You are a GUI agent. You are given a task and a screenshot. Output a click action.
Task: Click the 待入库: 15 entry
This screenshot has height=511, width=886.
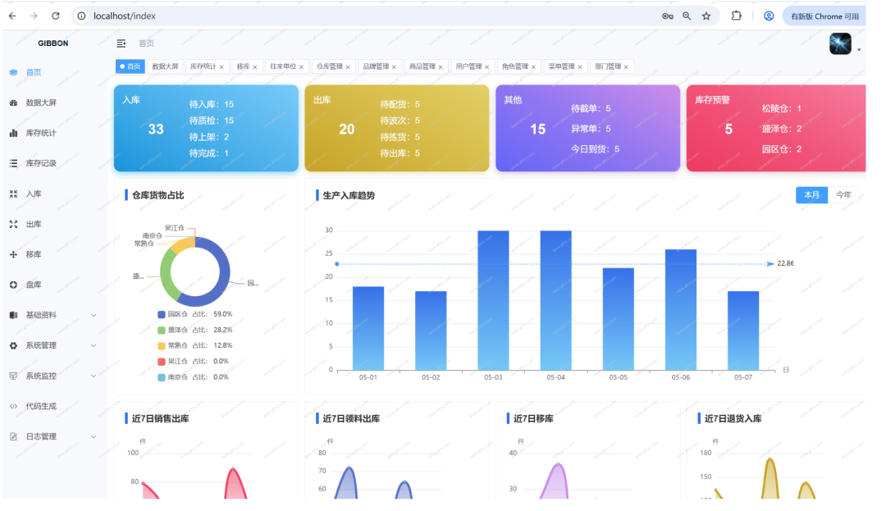coord(212,104)
